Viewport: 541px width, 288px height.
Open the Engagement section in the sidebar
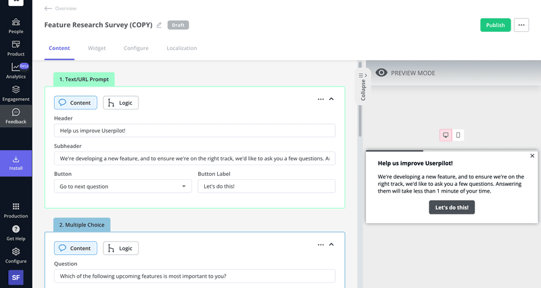(x=16, y=94)
